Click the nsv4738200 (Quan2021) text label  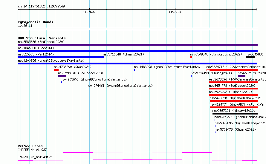click(x=73, y=67)
